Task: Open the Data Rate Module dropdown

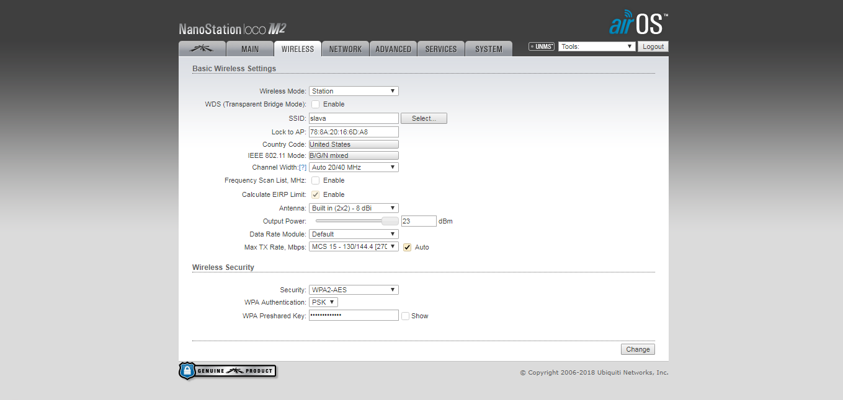Action: 354,234
